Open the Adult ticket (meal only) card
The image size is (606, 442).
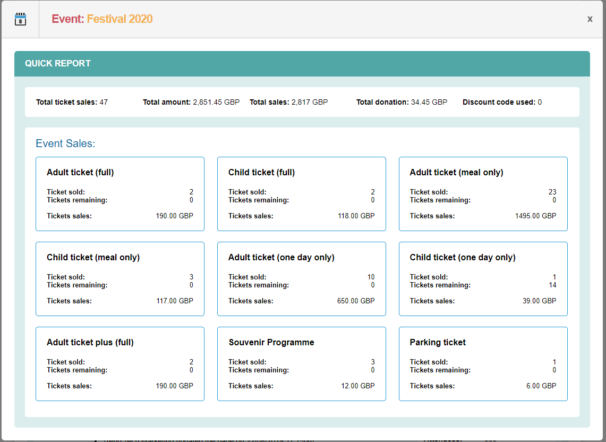coord(483,194)
